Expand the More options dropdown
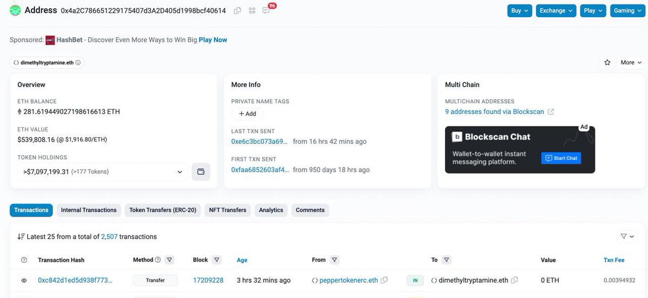 pyautogui.click(x=631, y=63)
